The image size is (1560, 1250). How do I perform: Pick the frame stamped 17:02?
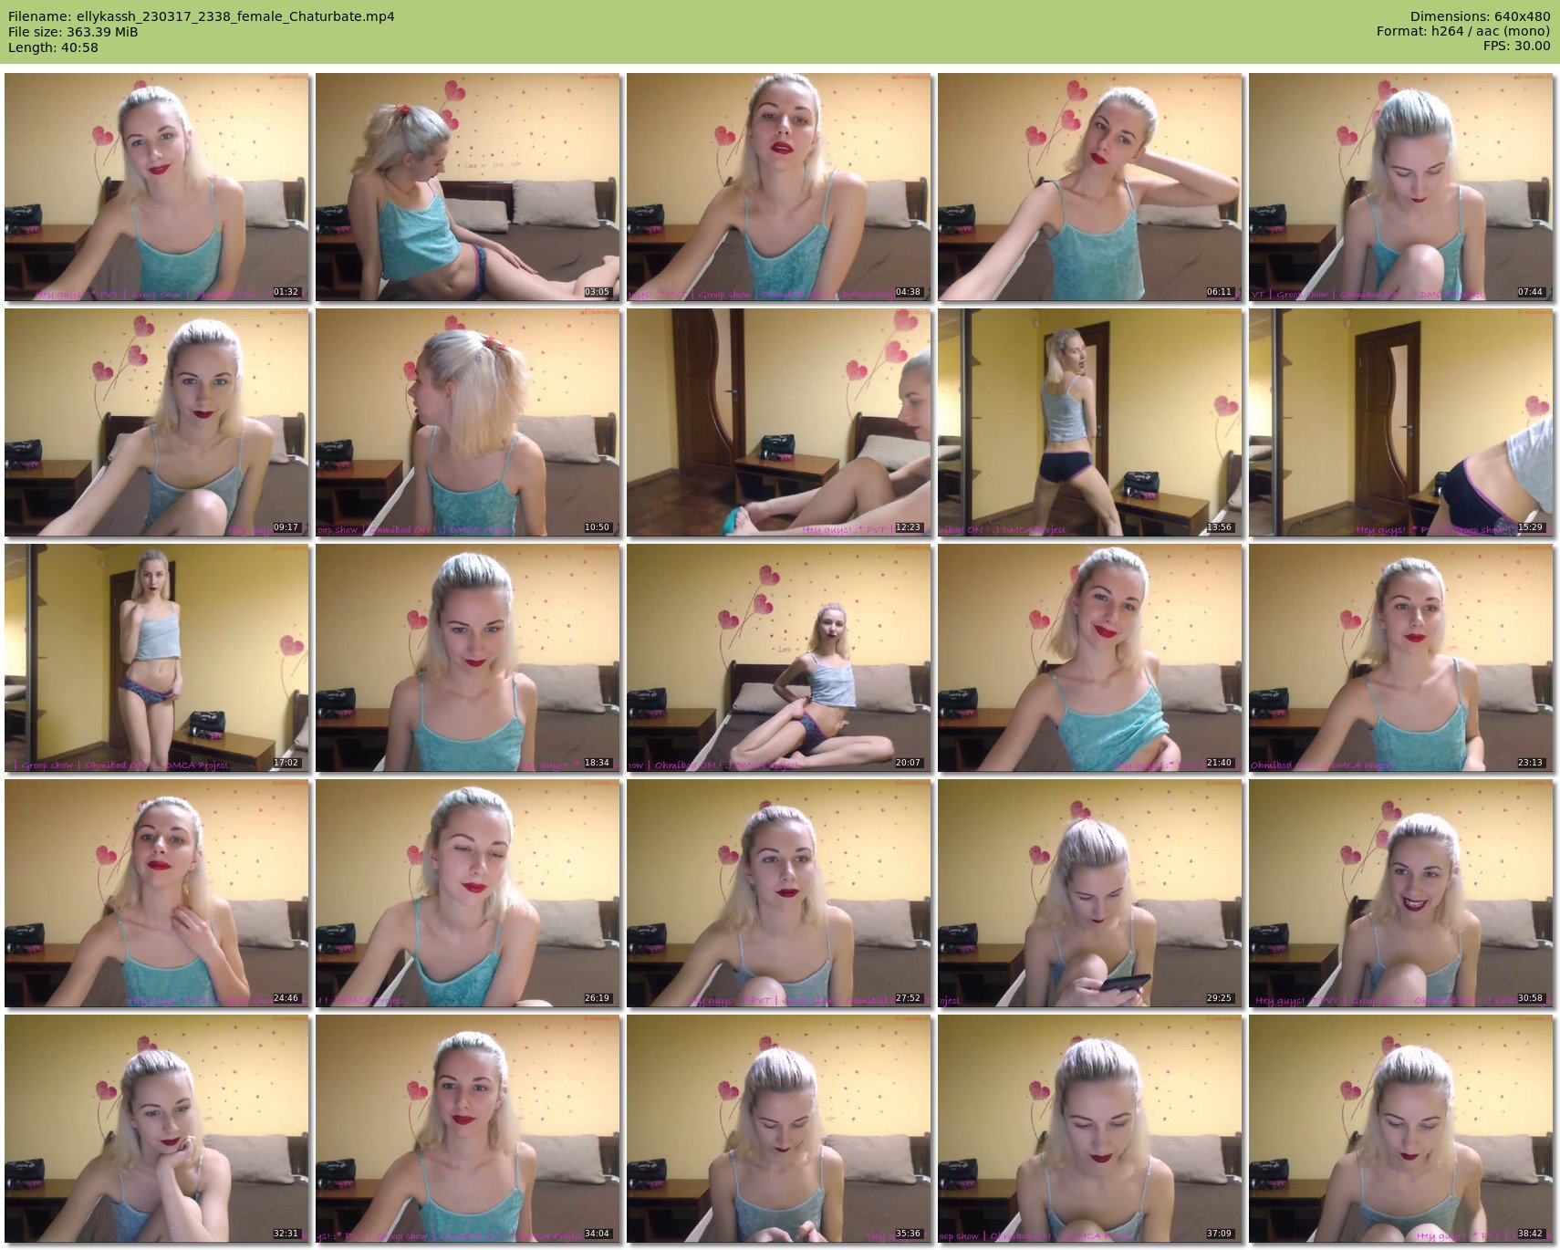point(157,658)
